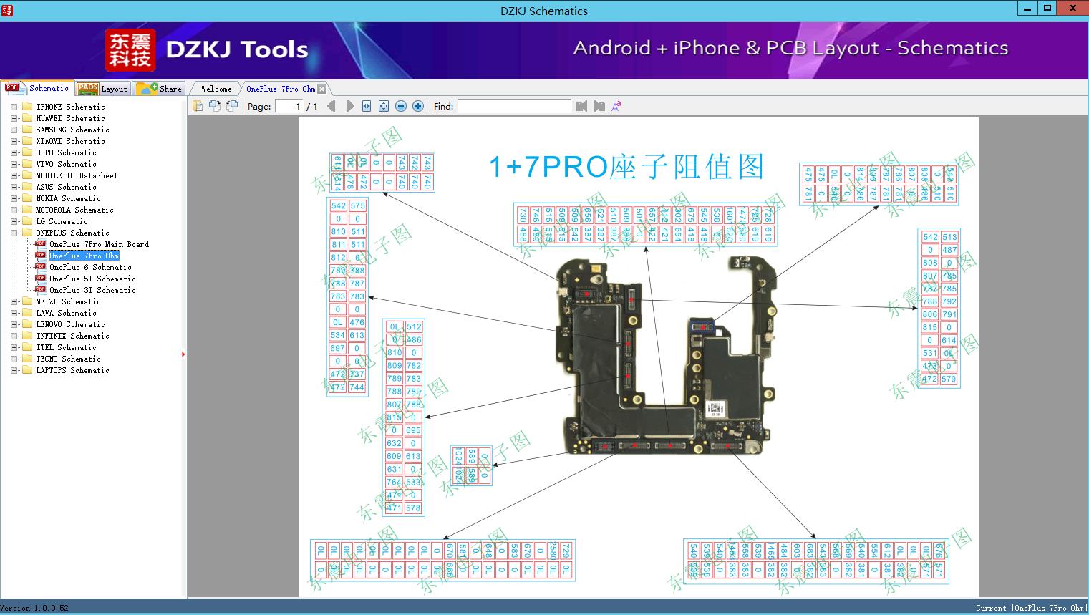Open OnePlus 3T Schematic file
This screenshot has width=1089, height=615.
click(x=93, y=290)
